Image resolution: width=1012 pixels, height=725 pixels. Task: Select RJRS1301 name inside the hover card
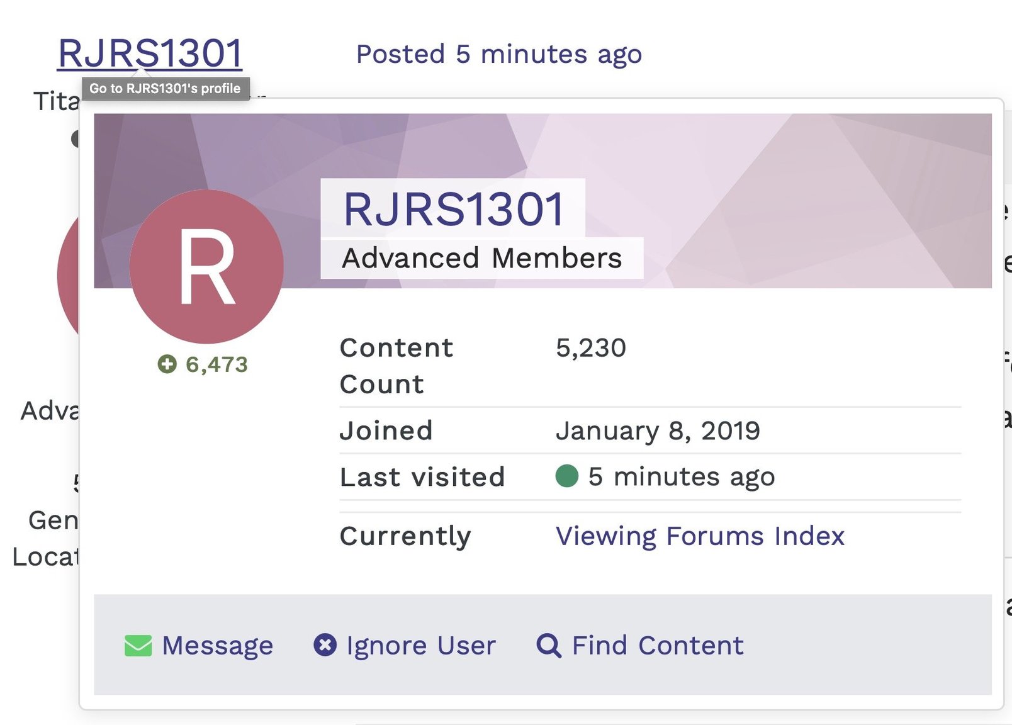[x=453, y=209]
